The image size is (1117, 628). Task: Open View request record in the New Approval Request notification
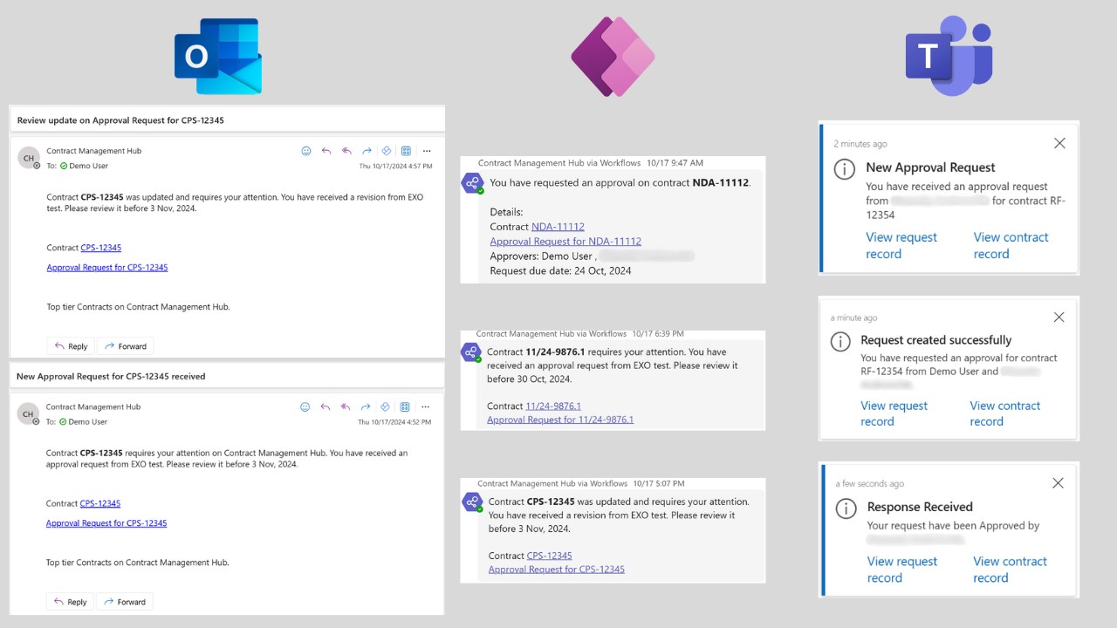click(901, 245)
